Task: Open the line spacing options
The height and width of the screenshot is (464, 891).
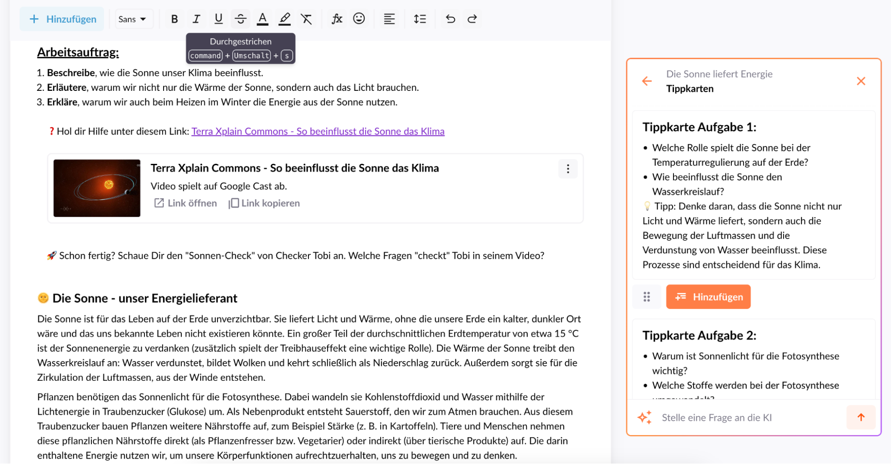Action: (419, 19)
